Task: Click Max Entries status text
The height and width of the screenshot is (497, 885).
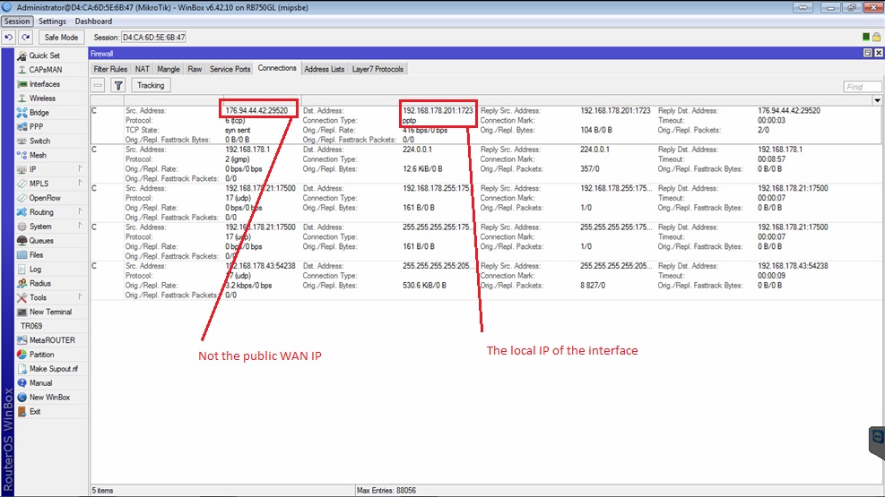Action: pos(386,490)
